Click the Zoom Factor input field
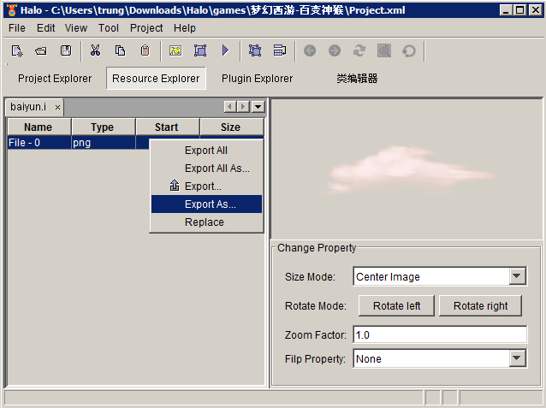Screen dimensions: 546x408 [440, 335]
